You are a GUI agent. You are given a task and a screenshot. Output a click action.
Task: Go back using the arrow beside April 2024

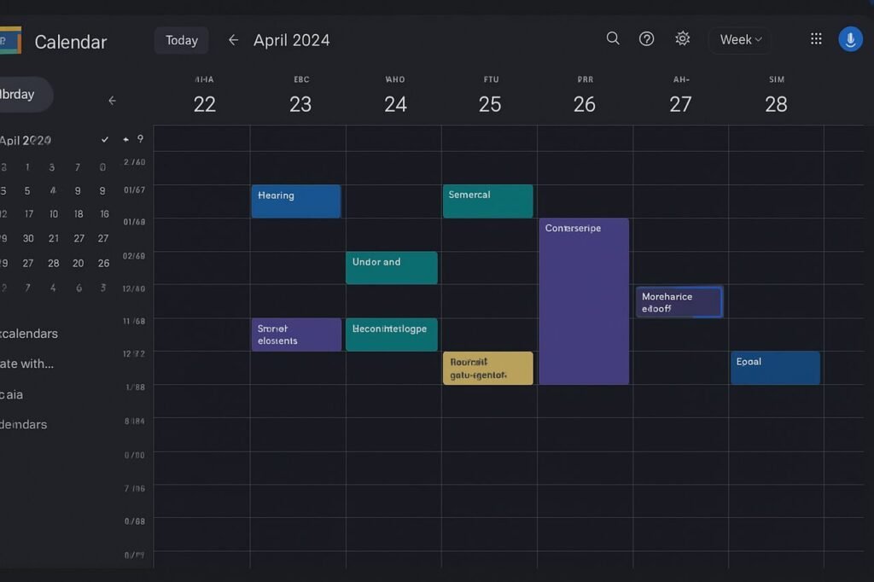(x=232, y=39)
